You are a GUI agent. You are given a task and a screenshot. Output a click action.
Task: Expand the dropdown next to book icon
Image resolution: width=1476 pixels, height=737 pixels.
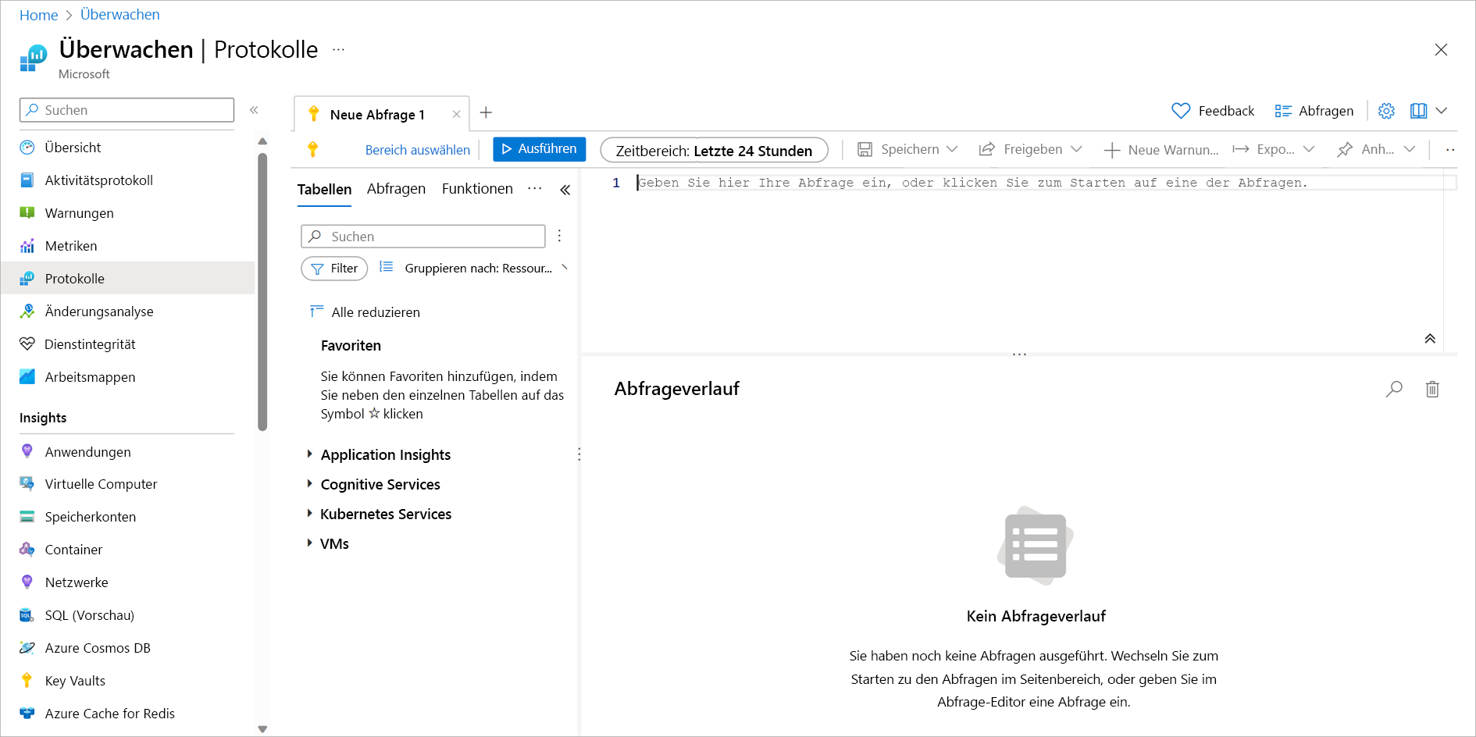[1442, 111]
